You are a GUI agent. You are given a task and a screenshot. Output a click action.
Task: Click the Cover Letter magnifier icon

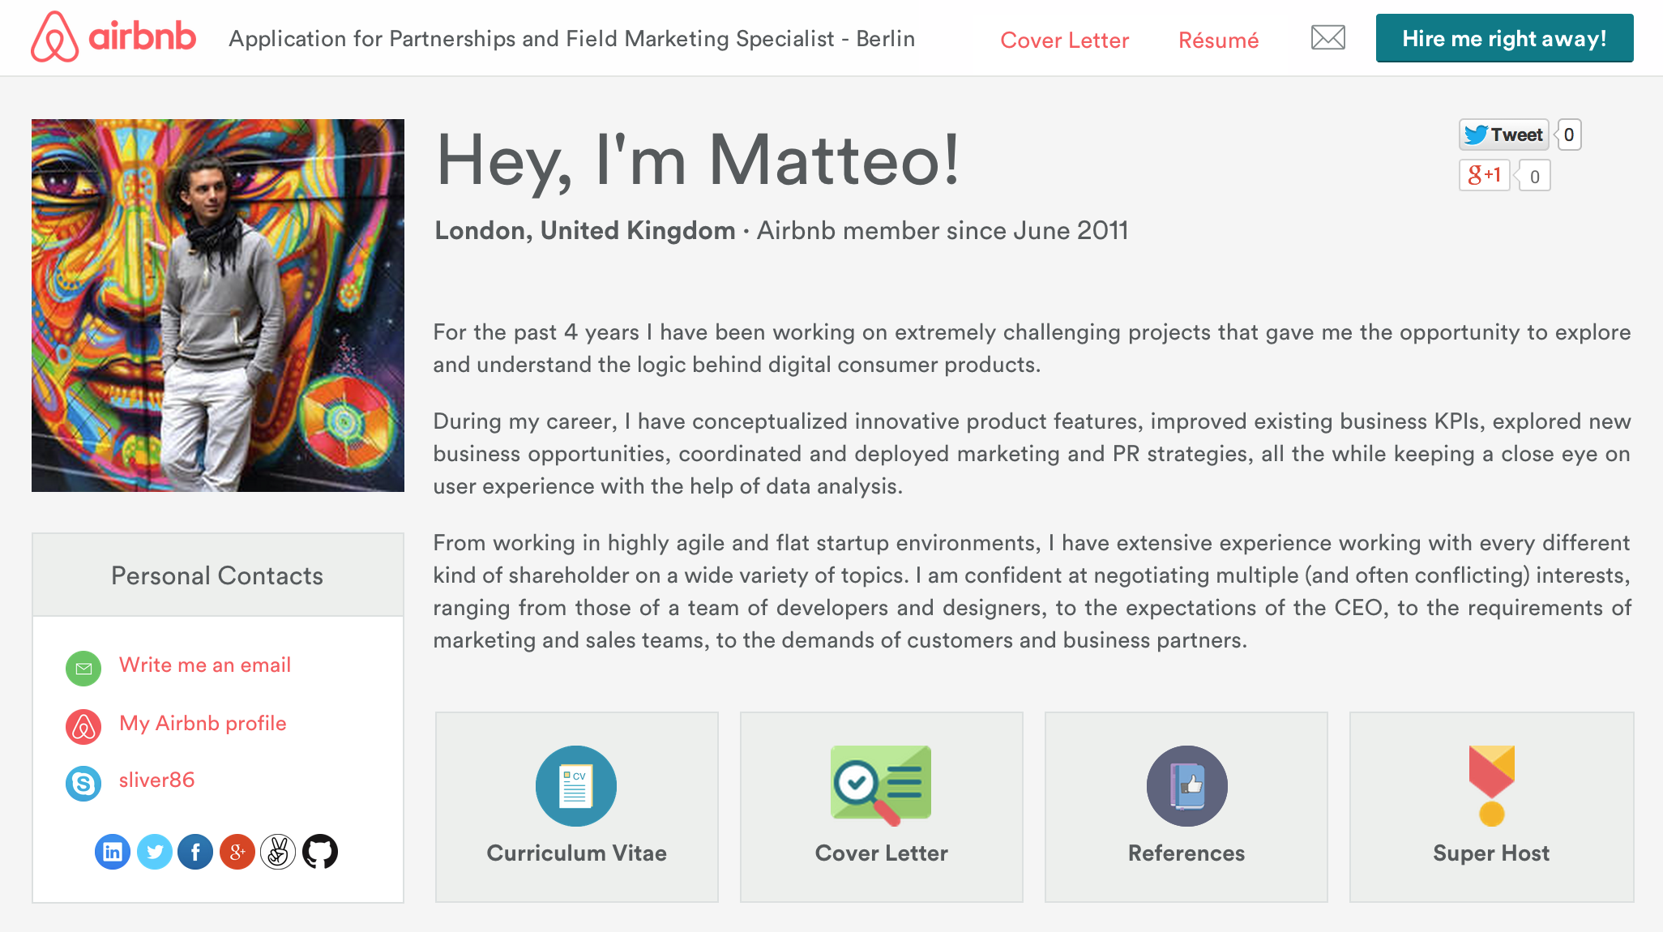click(x=881, y=785)
